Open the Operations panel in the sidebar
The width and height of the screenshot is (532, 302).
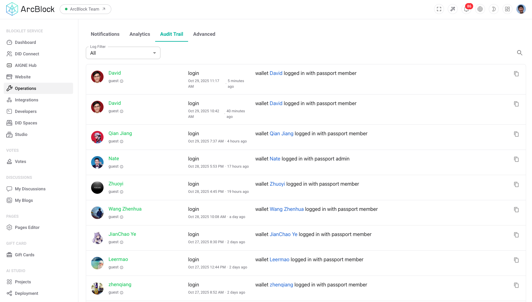point(25,88)
